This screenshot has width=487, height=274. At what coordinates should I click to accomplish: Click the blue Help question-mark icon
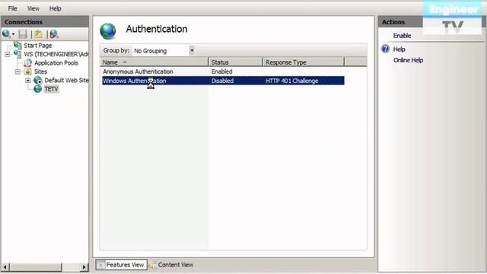385,49
